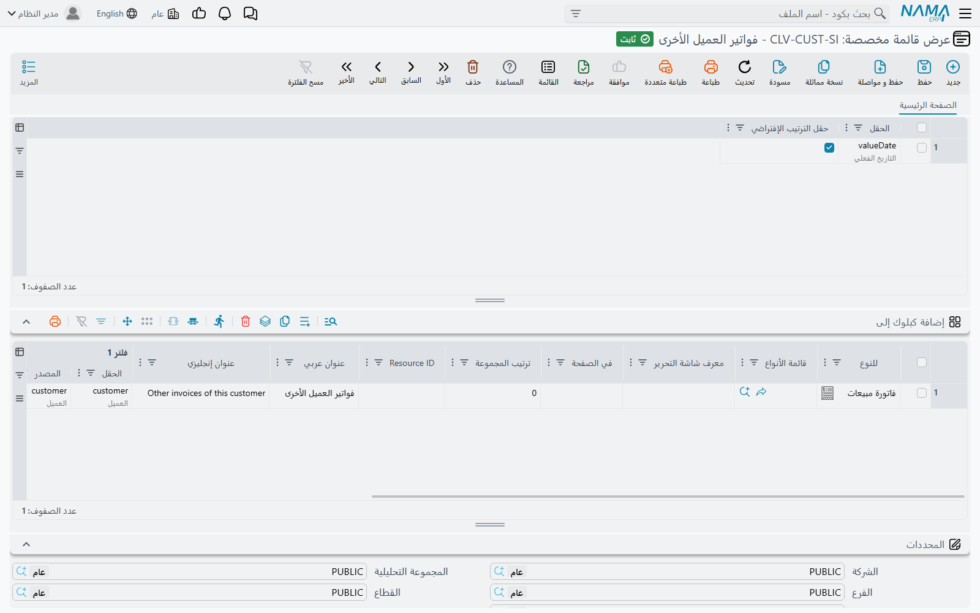This screenshot has width=980, height=613.
Task: Click the الشركة PUBLIC input field
Action: tap(667, 571)
